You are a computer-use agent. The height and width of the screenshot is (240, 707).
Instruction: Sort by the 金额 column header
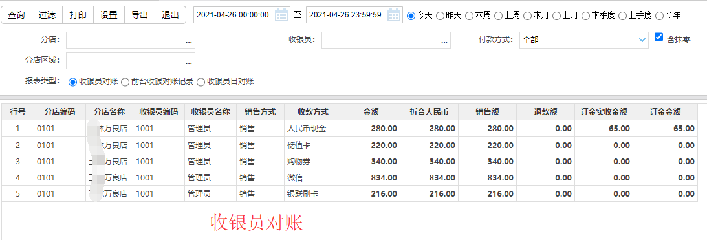pyautogui.click(x=371, y=111)
